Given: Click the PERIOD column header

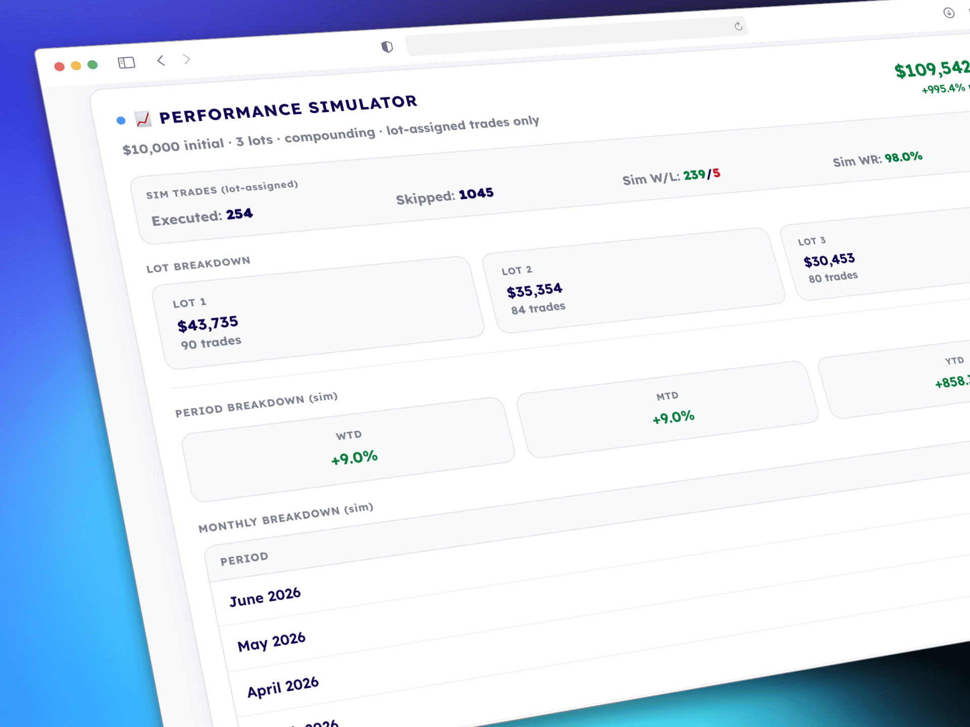Looking at the screenshot, I should coord(244,558).
